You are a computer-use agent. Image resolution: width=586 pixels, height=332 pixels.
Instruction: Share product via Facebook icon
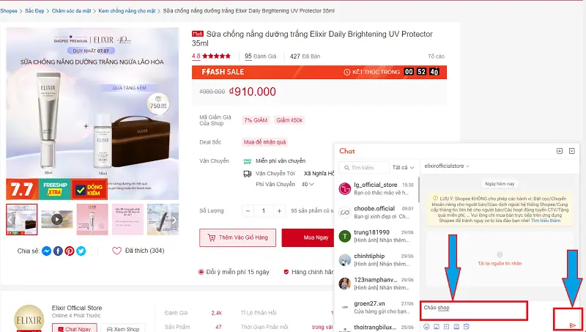(x=58, y=251)
